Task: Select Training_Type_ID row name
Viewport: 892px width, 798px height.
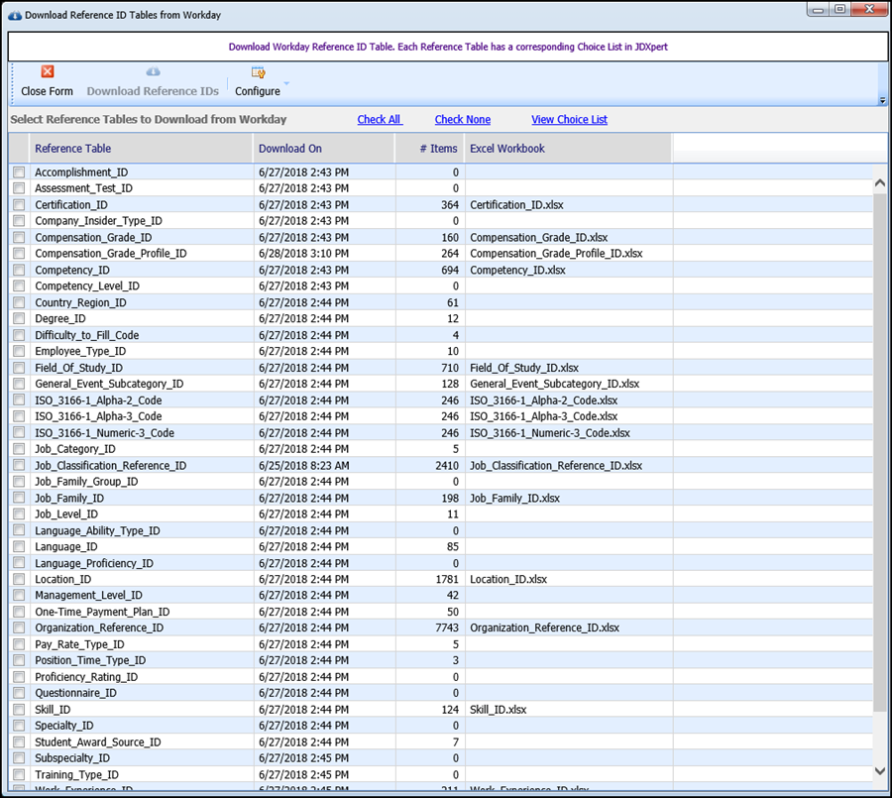Action: pos(76,774)
